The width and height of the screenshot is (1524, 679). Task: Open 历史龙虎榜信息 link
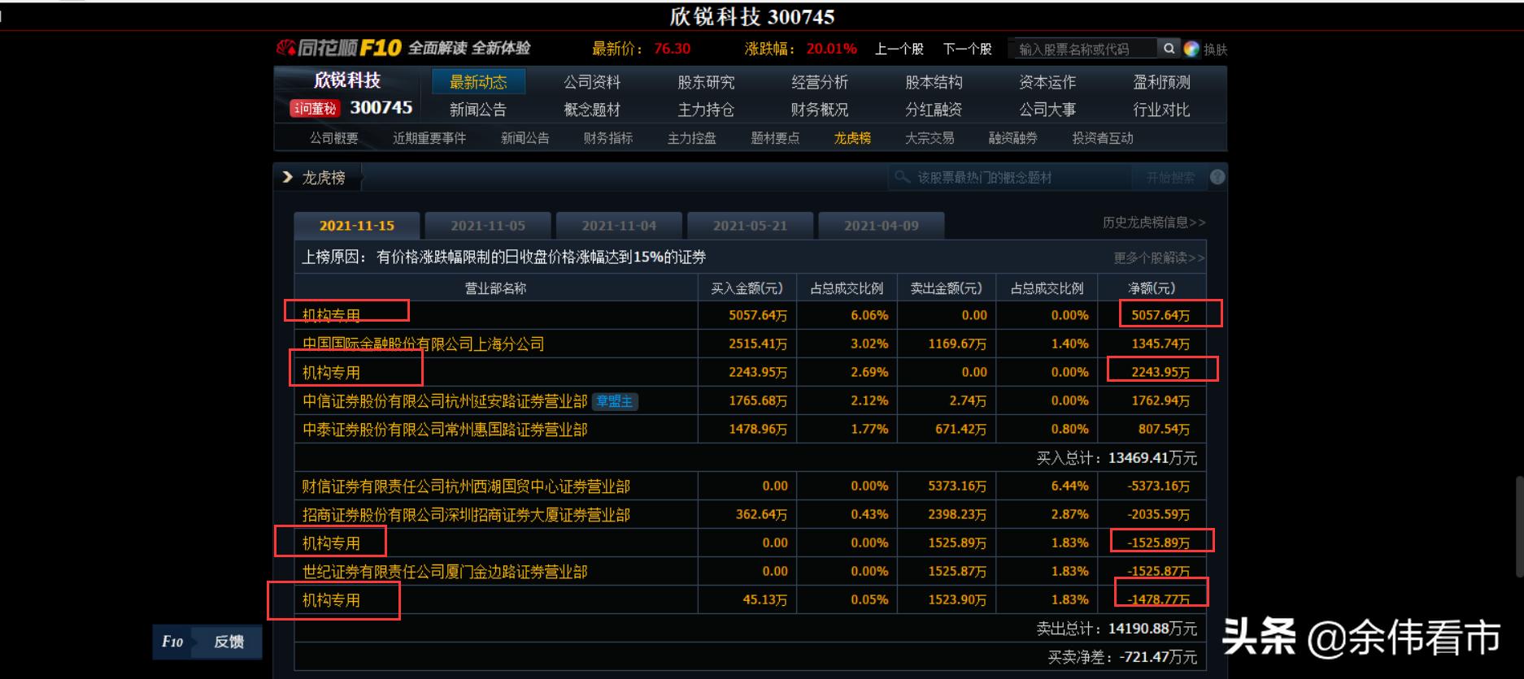[x=1154, y=223]
